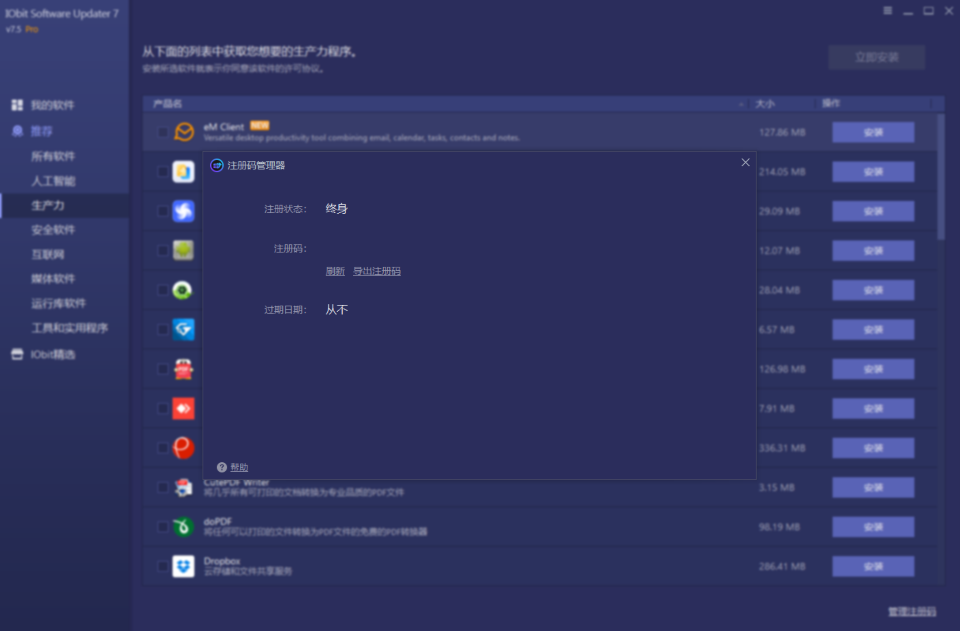Click the 大小 column header
The height and width of the screenshot is (631, 960).
[x=765, y=104]
